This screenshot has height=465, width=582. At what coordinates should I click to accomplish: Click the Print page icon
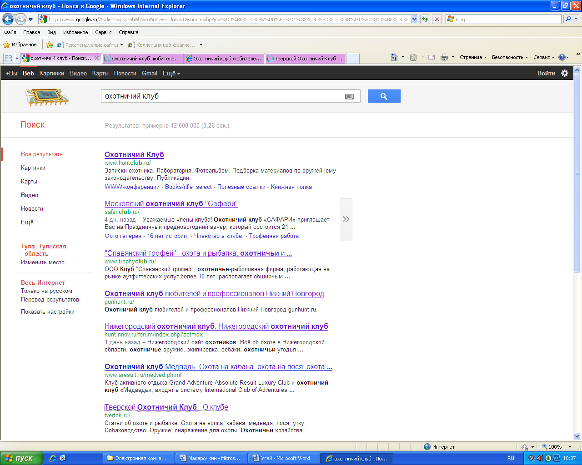point(444,57)
